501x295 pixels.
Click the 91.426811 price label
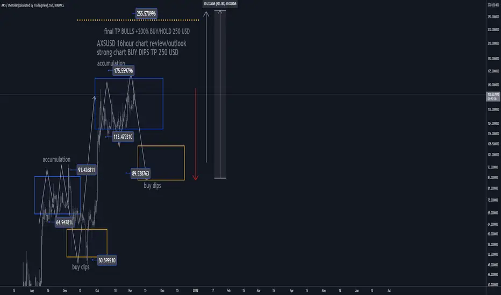[x=86, y=170]
